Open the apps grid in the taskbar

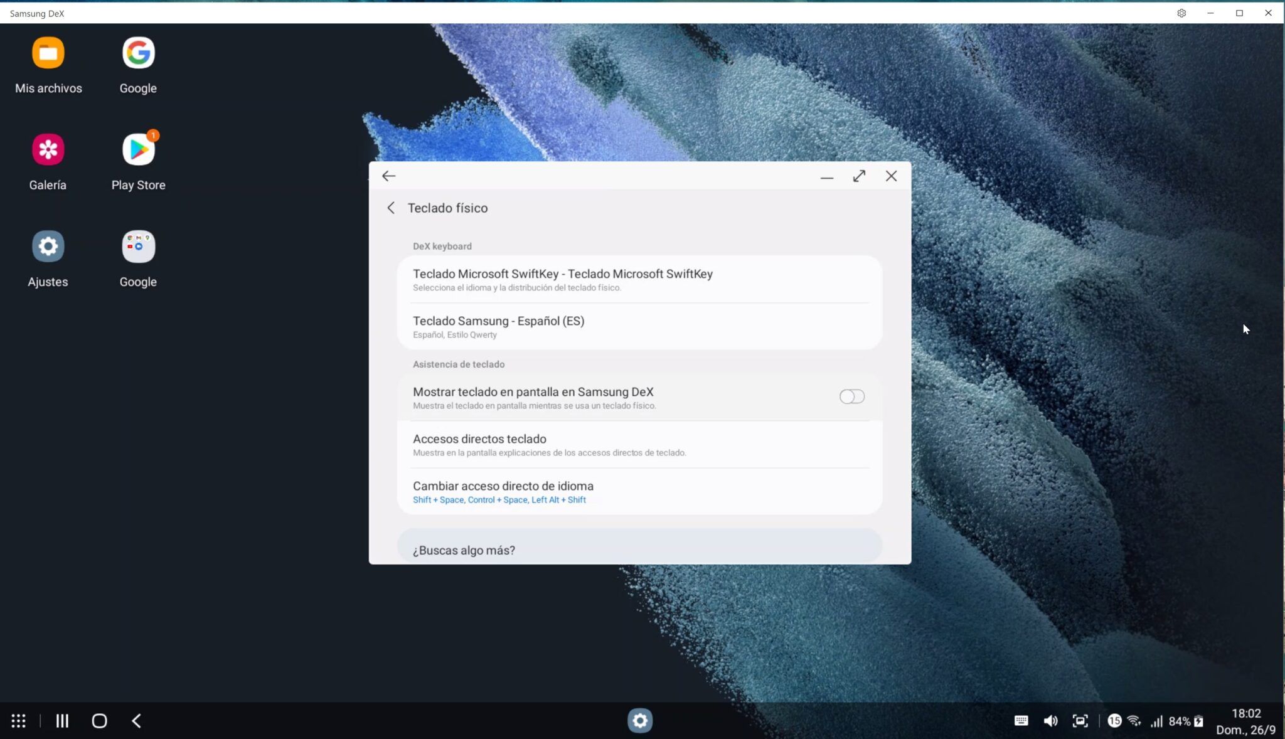click(19, 721)
